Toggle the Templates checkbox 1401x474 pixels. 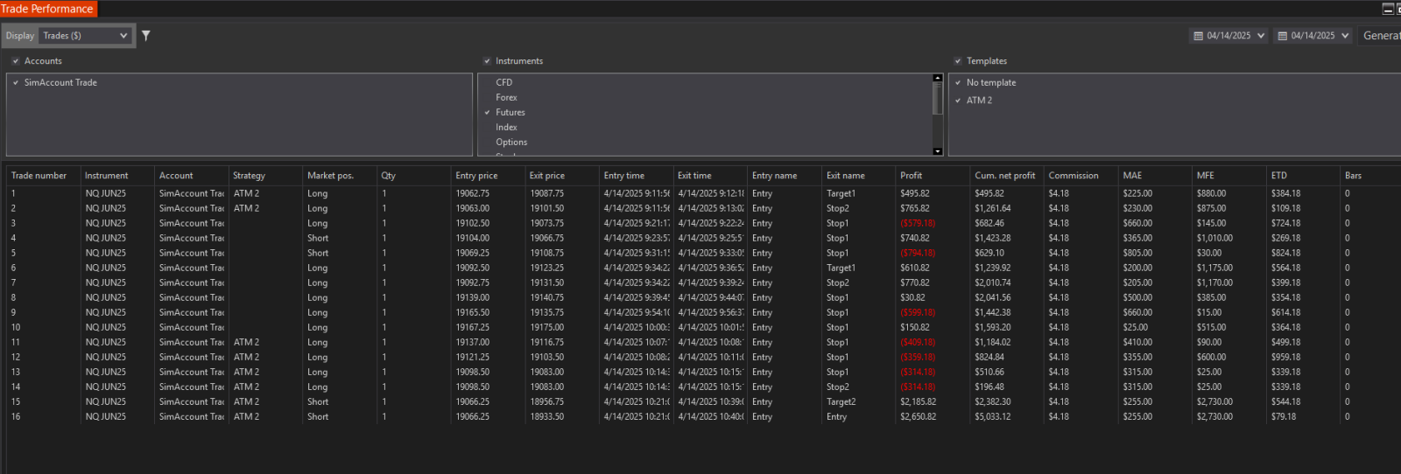958,61
